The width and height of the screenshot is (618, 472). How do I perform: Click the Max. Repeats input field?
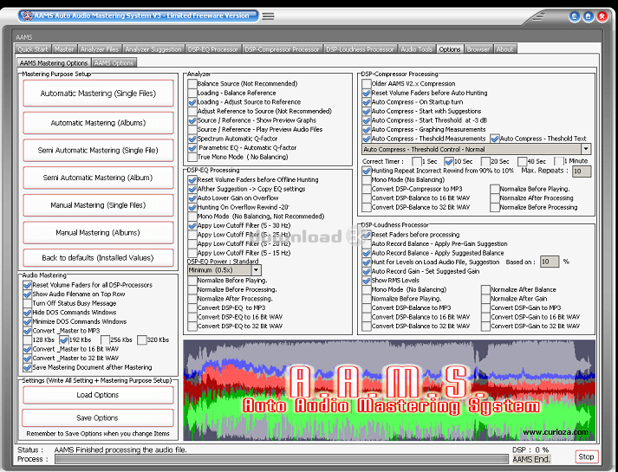point(582,171)
